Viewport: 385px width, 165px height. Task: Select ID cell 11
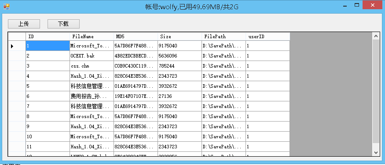coord(48,147)
